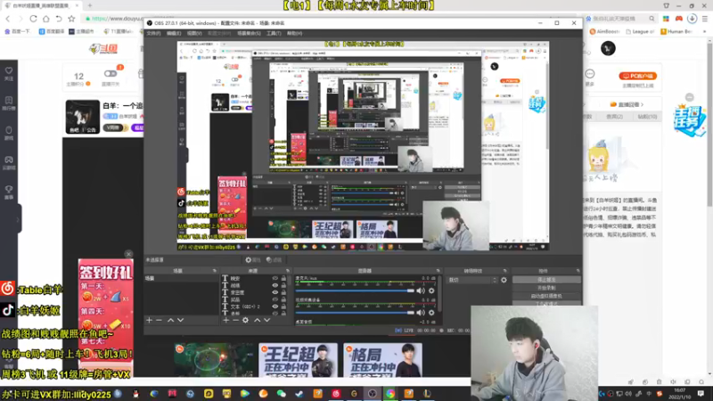
Task: Click Stop Streaming button in OBS controls
Action: coord(546,280)
